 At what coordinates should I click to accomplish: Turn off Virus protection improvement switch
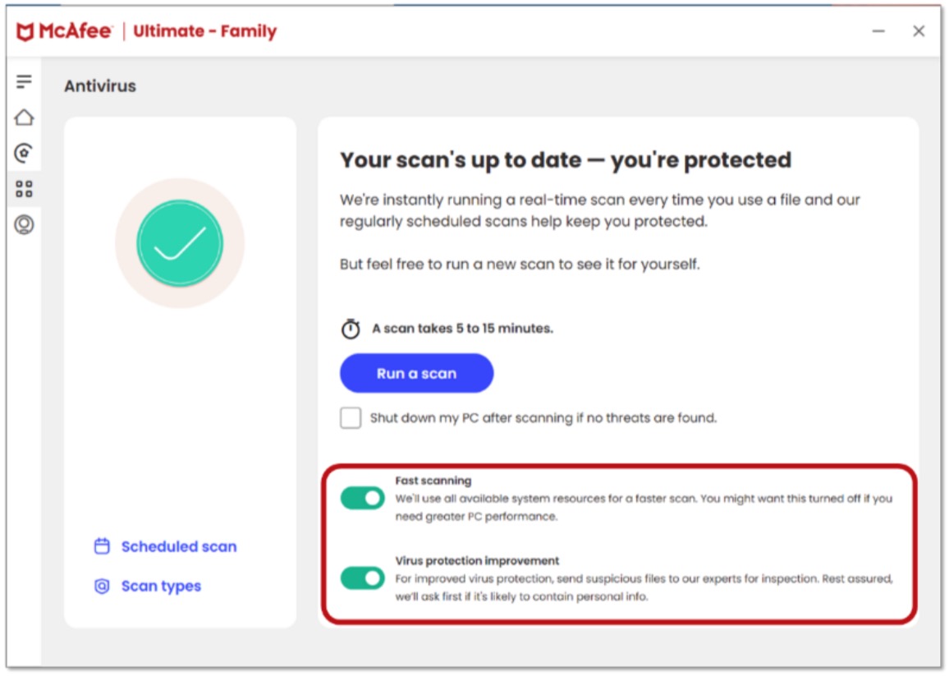363,578
